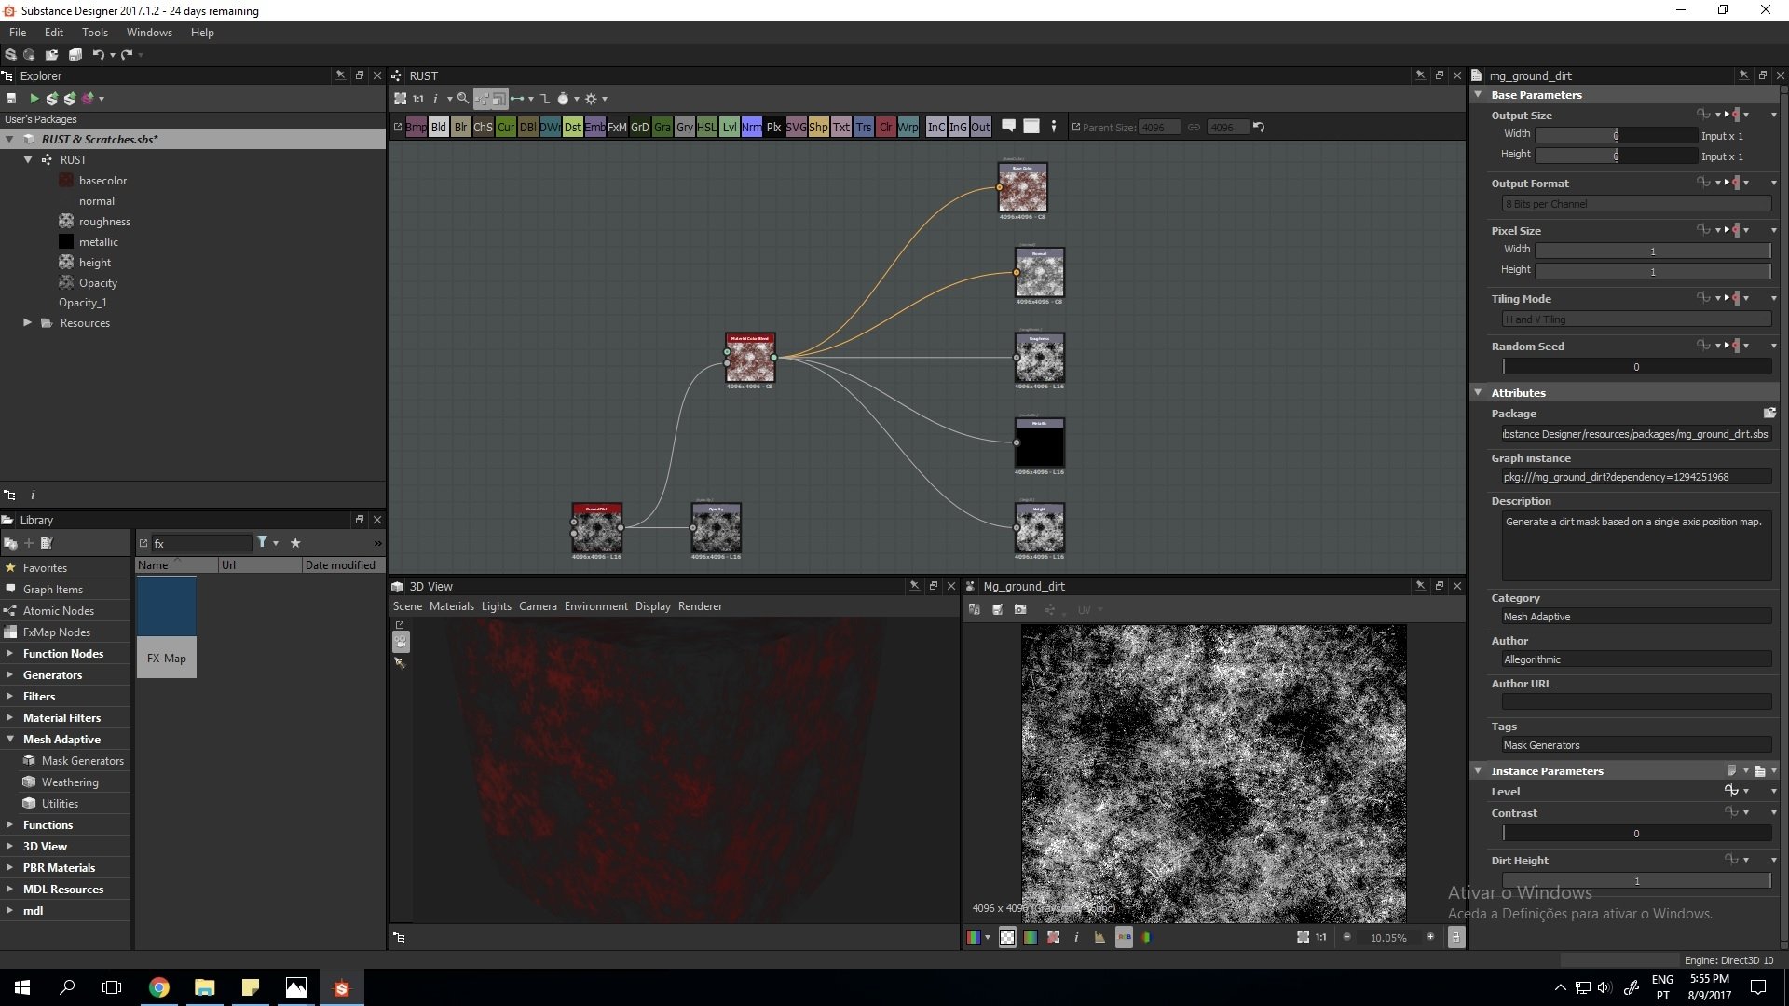Click the comment bubble icon in node bar
1789x1006 pixels.
[1008, 126]
